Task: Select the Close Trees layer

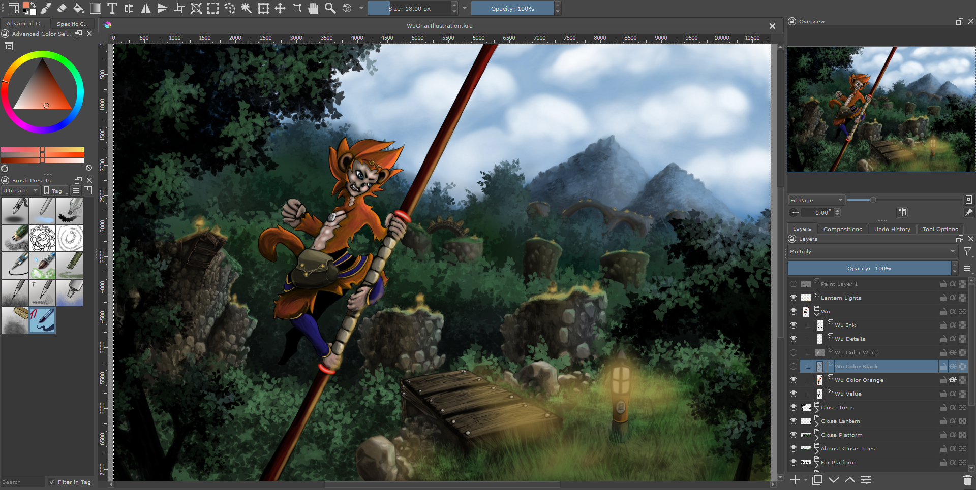Action: [x=837, y=407]
